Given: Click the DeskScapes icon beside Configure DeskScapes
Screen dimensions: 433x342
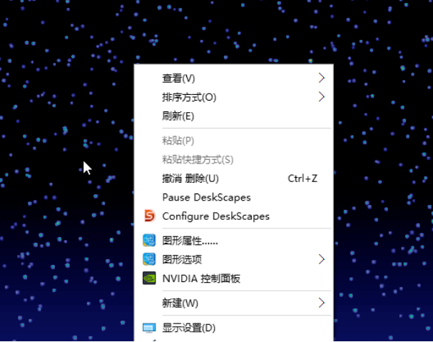Looking at the screenshot, I should pyautogui.click(x=149, y=216).
